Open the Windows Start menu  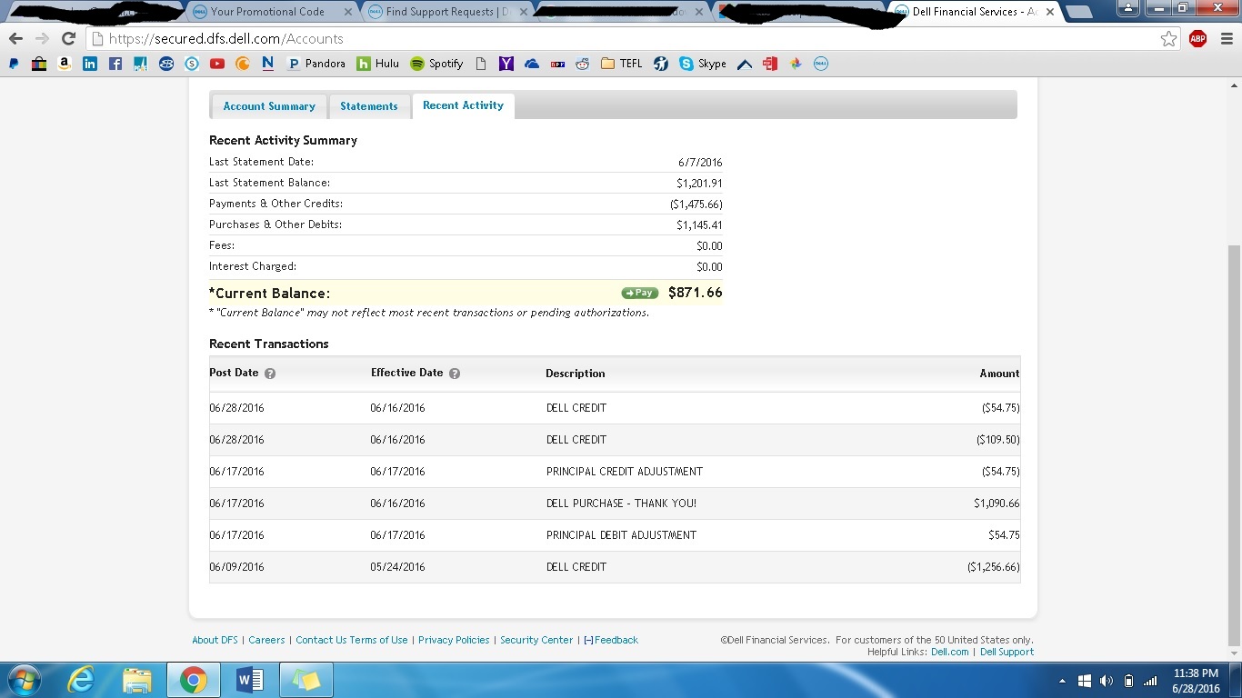tap(24, 680)
